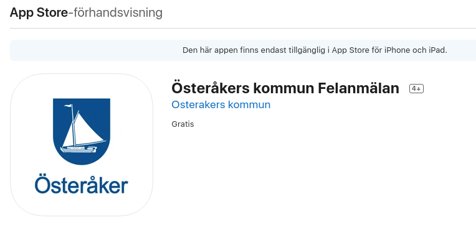The image size is (476, 230).
Task: Click the iPhone and iPad availability banner
Action: coord(243,50)
